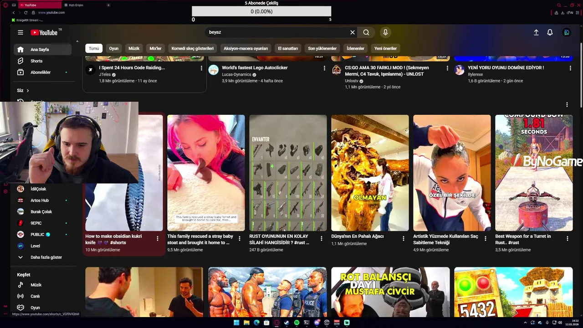
Task: Open the Compound Bow 1.81 seconds short thumbnail
Action: click(534, 173)
